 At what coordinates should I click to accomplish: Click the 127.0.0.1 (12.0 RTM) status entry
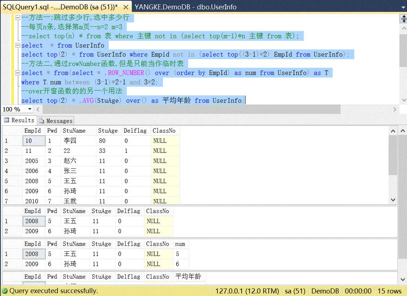(x=247, y=291)
